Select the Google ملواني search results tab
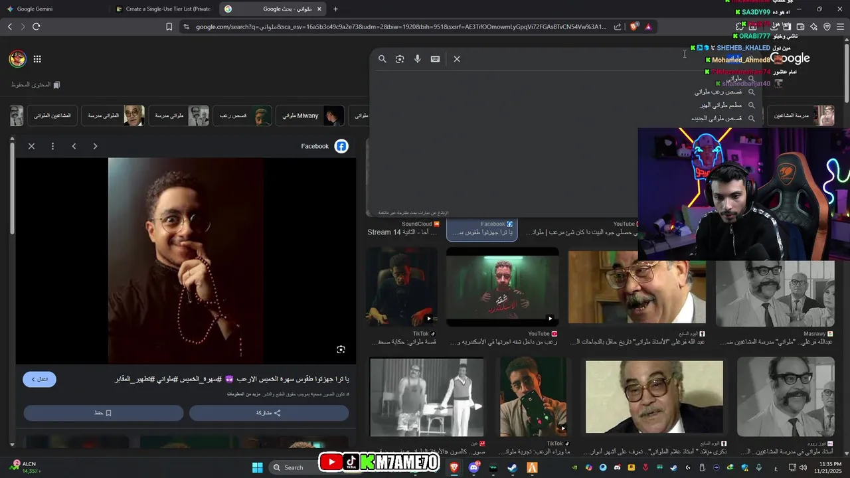Image resolution: width=850 pixels, height=478 pixels. pyautogui.click(x=272, y=9)
